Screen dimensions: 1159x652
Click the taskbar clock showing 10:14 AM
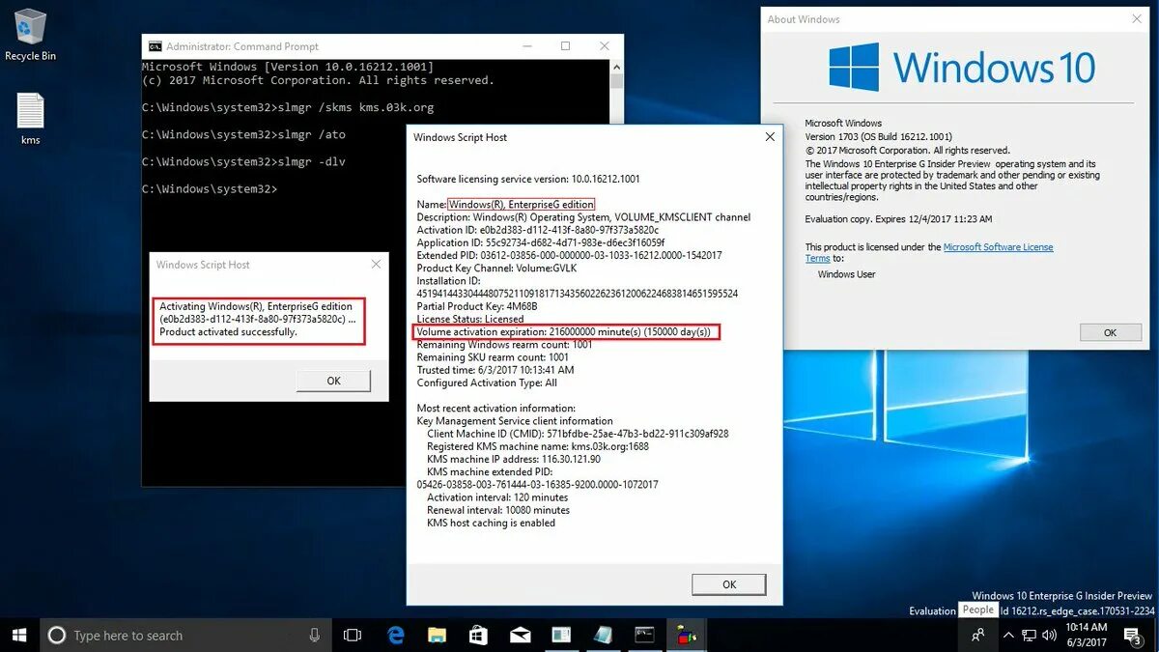[1088, 635]
